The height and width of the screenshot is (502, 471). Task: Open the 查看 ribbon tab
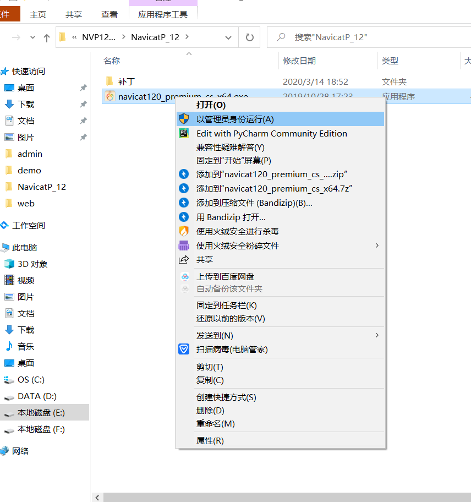109,15
